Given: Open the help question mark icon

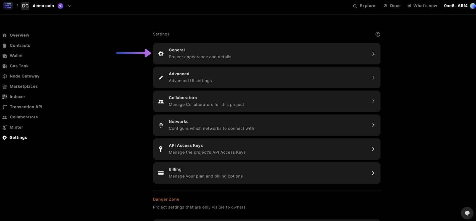Looking at the screenshot, I should click(x=378, y=34).
